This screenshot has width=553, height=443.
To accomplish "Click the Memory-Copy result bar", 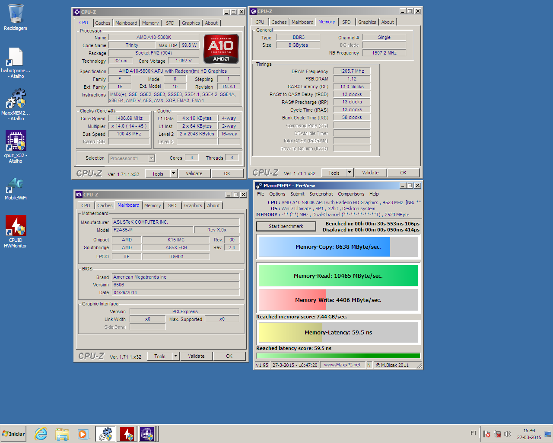I will coord(338,247).
